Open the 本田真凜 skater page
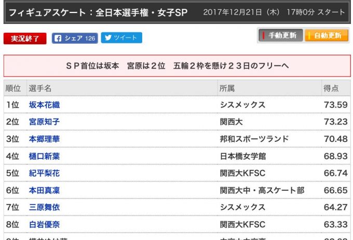Viewport: 353px width, 240px height. point(44,191)
